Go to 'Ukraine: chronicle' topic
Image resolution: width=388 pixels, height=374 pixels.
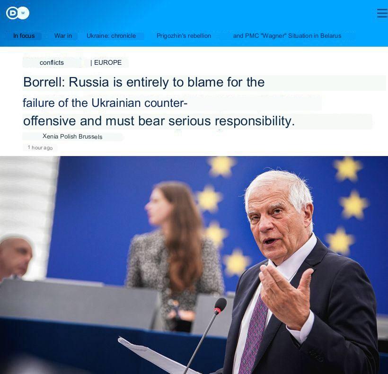coord(111,36)
